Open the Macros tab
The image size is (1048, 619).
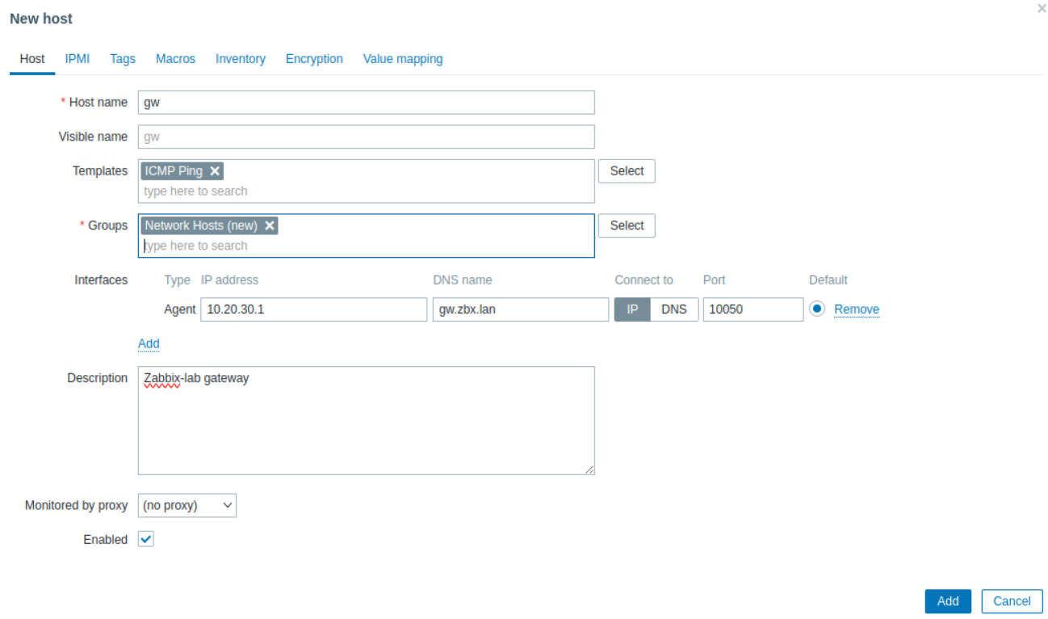175,59
